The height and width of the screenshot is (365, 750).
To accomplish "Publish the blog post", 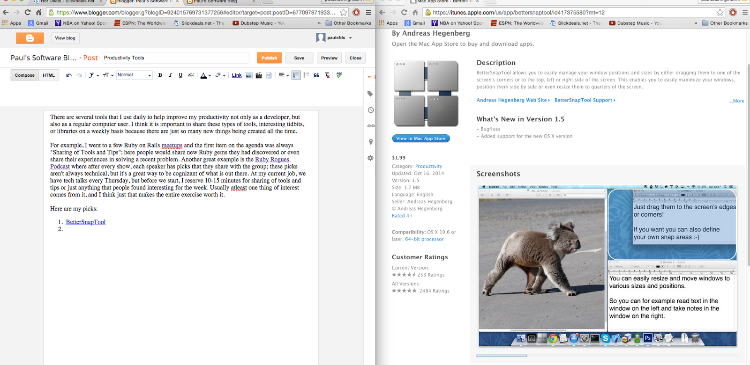I will coord(269,58).
